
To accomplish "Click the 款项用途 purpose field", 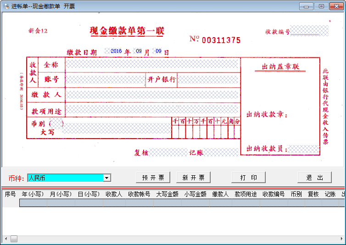I will [x=152, y=109].
